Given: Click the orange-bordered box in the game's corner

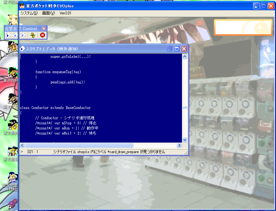Looking at the screenshot, I should coord(242,27).
